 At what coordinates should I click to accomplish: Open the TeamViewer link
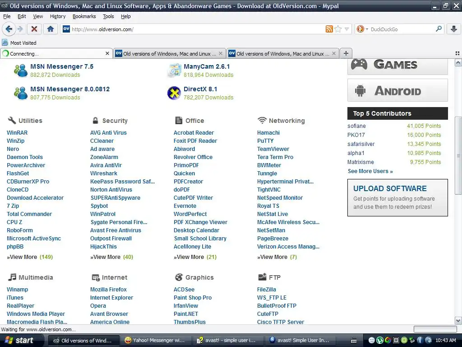[273, 149]
